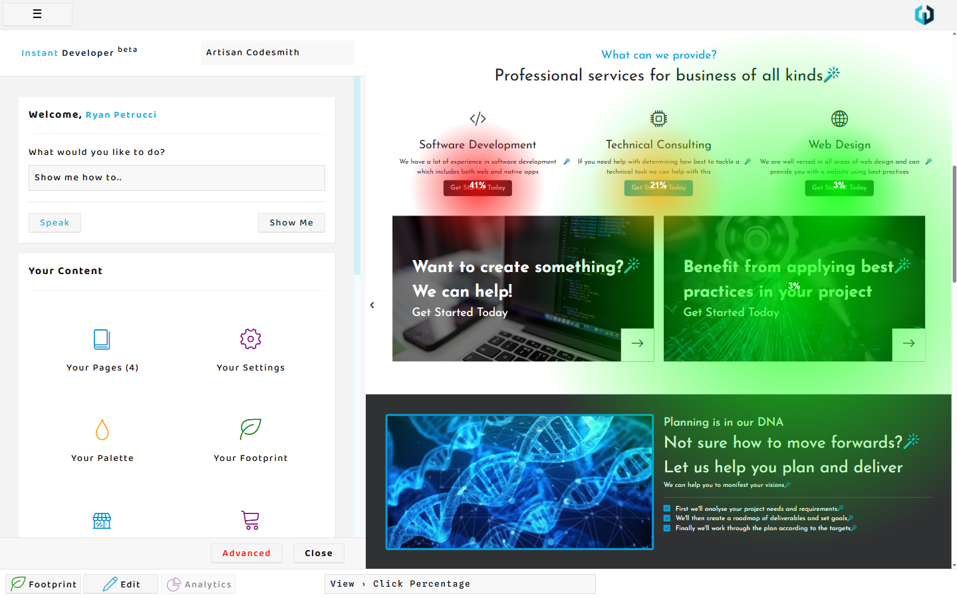Open Your Pages book icon

102,339
